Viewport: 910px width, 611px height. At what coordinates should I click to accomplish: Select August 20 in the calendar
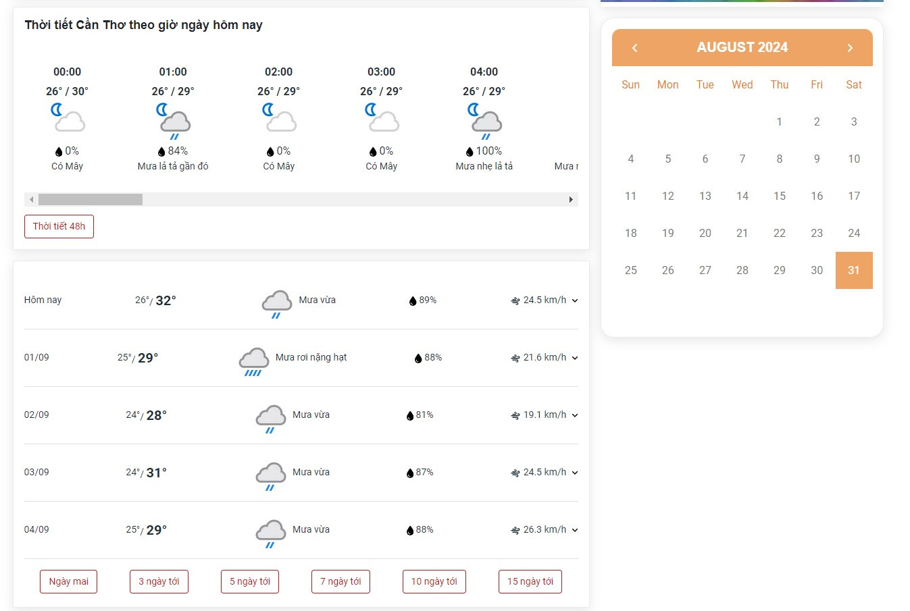(705, 233)
